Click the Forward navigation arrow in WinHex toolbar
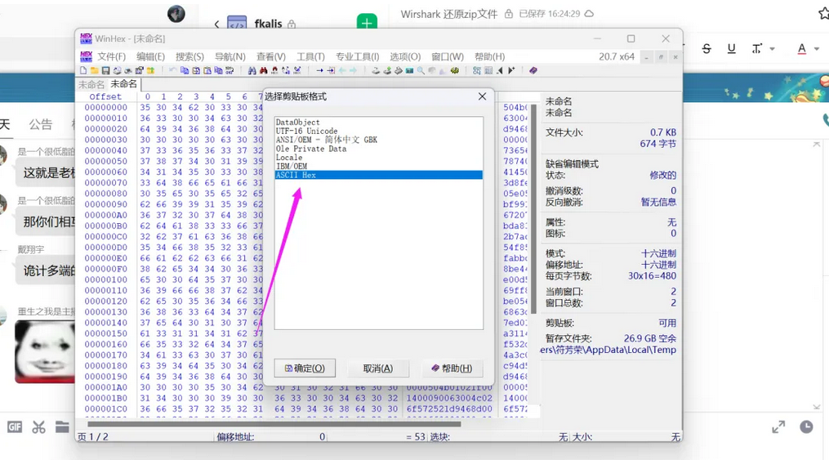829x460 pixels. [353, 70]
